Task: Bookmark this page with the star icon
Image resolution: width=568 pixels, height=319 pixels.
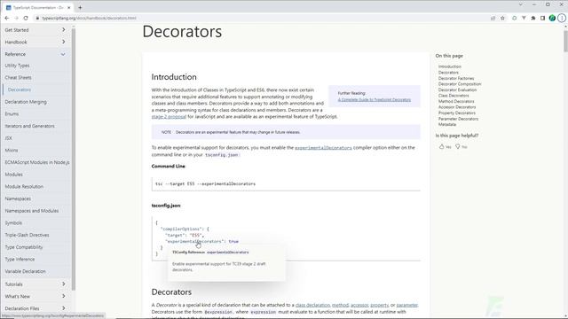Action: pyautogui.click(x=502, y=18)
